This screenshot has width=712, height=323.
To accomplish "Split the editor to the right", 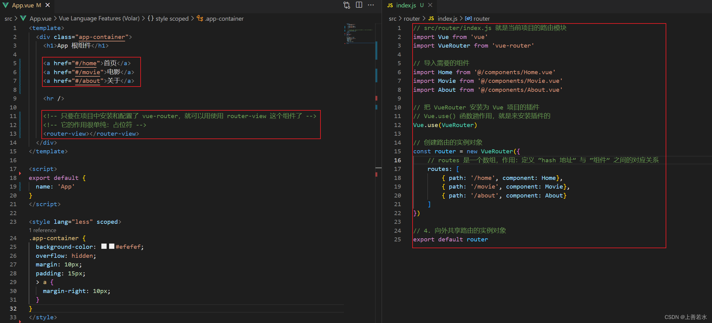I will click(359, 5).
